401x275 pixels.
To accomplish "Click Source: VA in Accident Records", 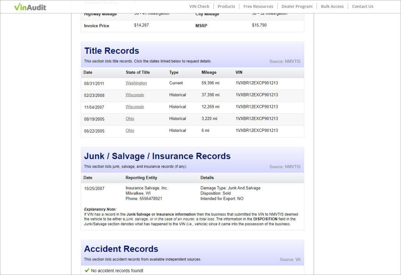I will click(290, 260).
